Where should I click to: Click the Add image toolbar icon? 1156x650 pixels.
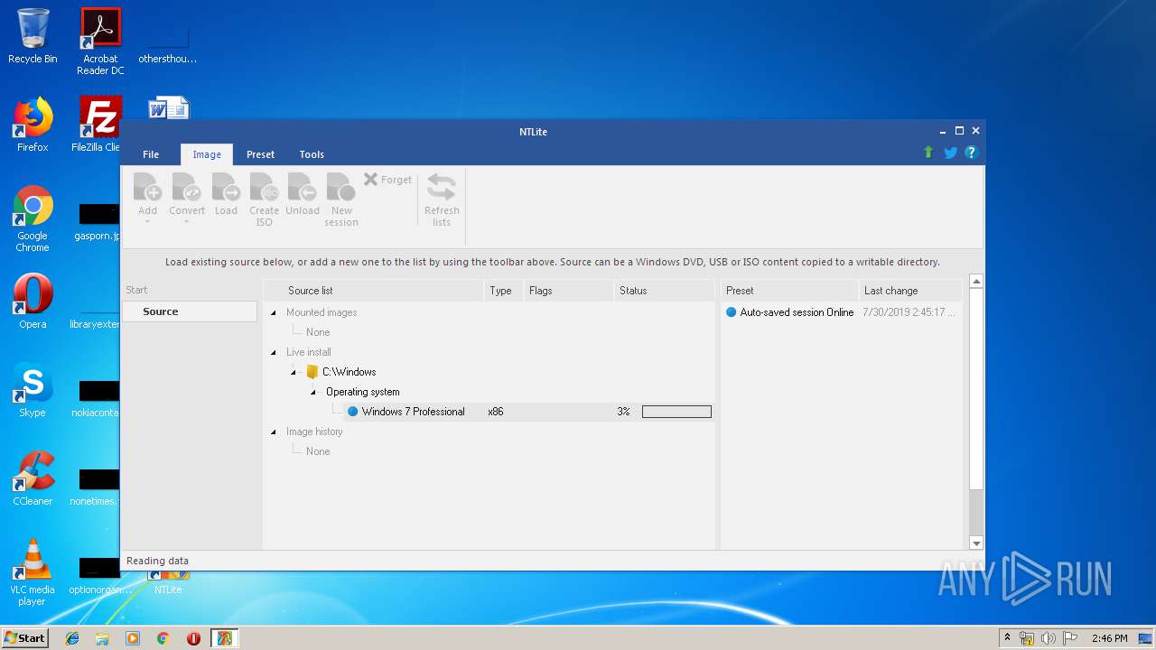pos(147,187)
